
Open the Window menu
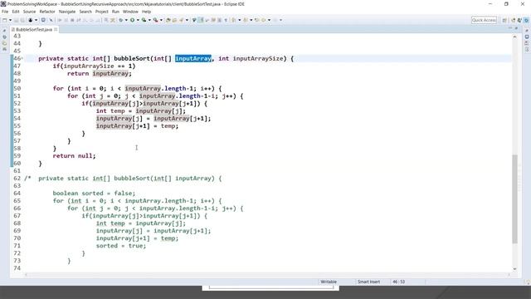click(x=130, y=12)
